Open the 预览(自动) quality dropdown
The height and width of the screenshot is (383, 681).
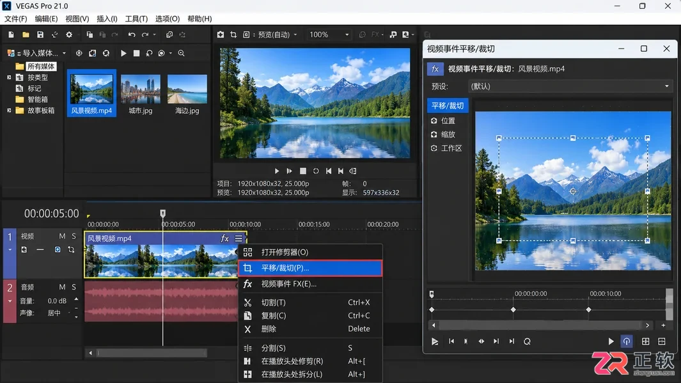point(277,35)
